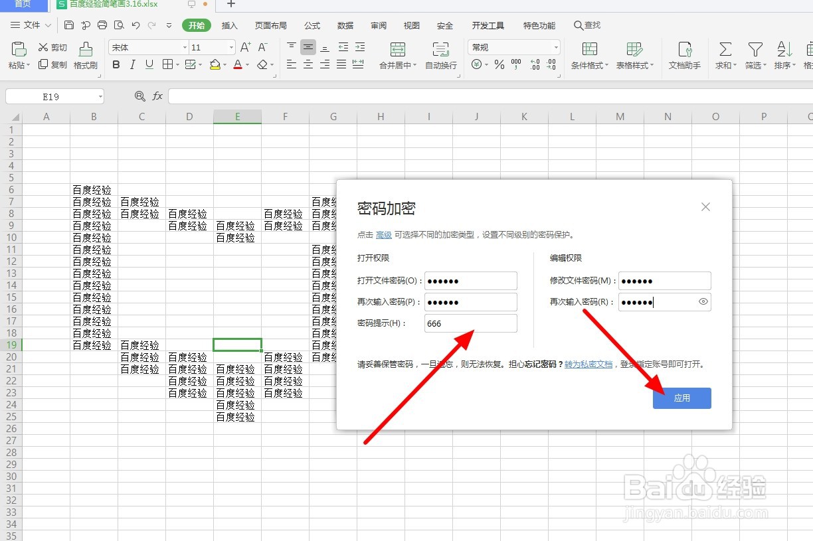Click Copy (复制)
This screenshot has width=813, height=541.
(52, 64)
